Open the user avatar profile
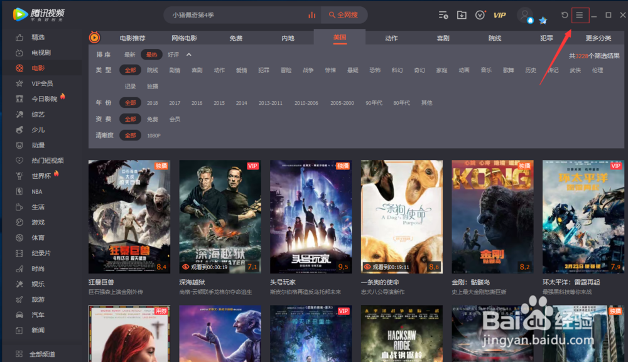Viewport: 628px width, 362px height. click(x=524, y=15)
